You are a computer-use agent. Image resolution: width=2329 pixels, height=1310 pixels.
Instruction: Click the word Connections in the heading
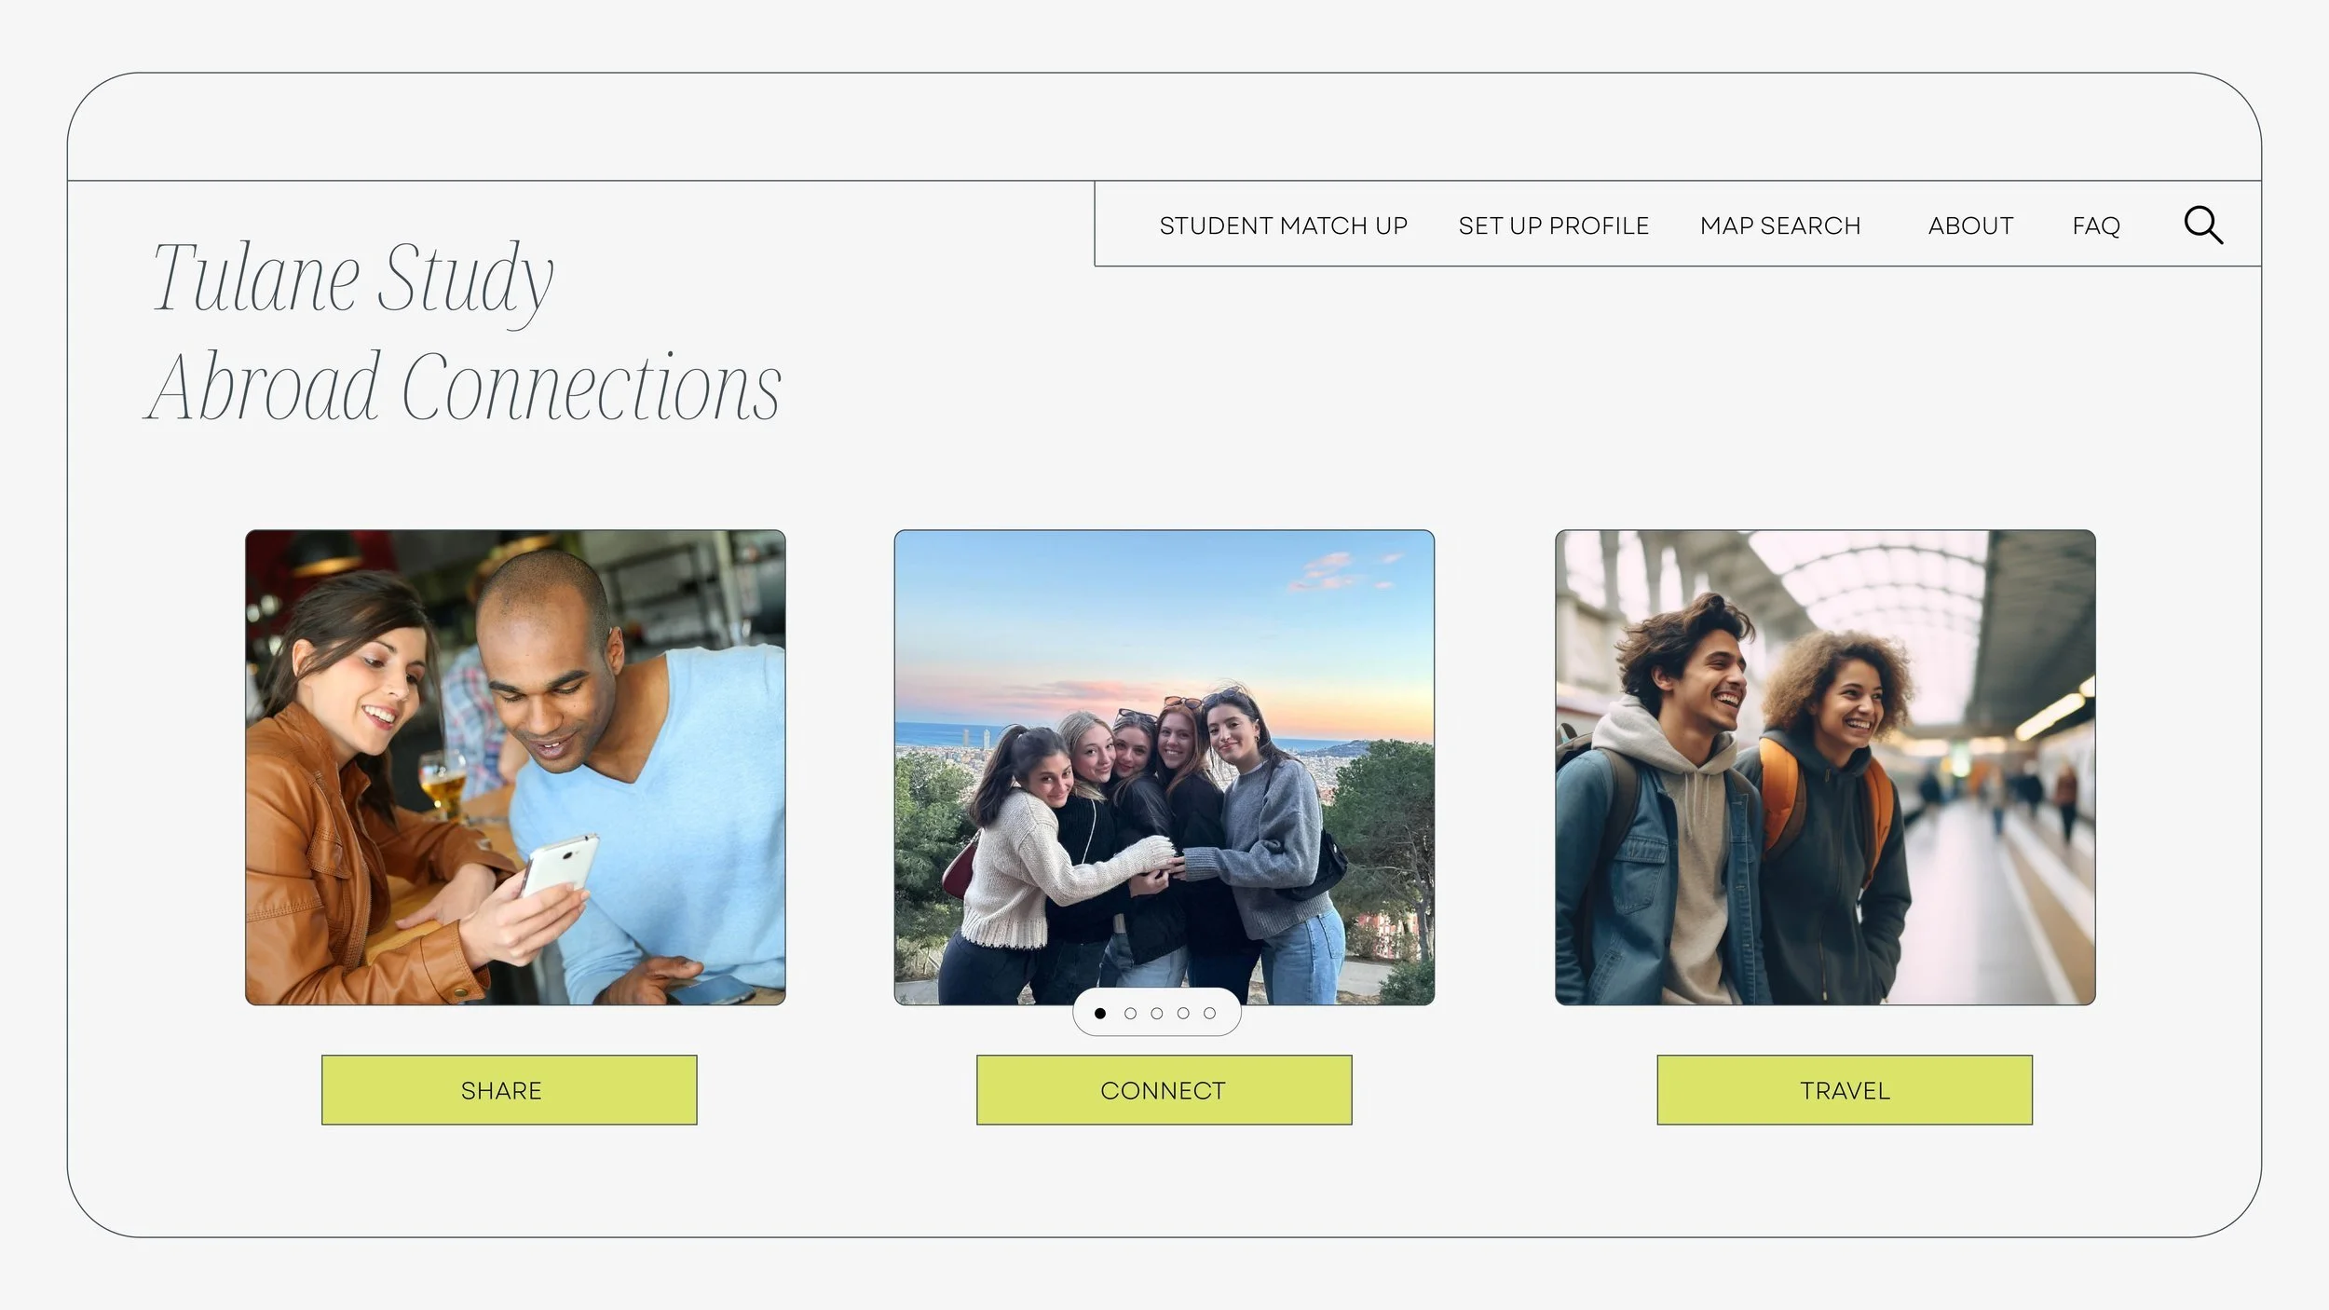tap(591, 387)
